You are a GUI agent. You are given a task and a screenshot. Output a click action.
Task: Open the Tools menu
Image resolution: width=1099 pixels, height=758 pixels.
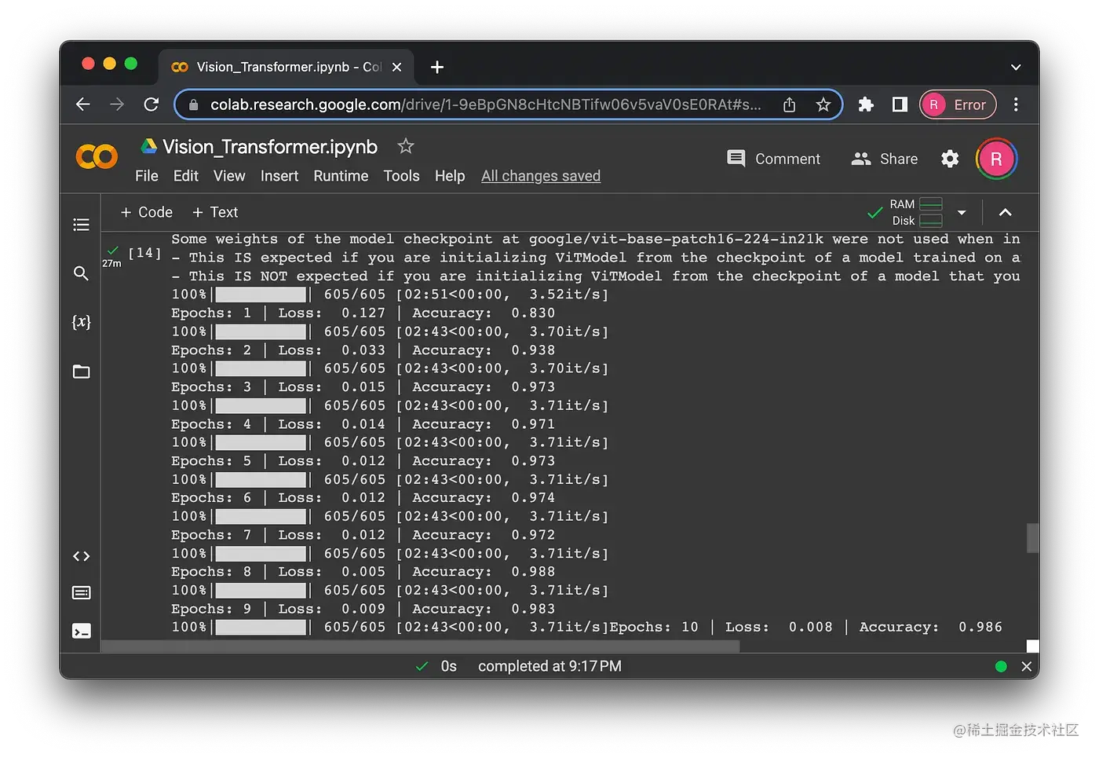401,176
